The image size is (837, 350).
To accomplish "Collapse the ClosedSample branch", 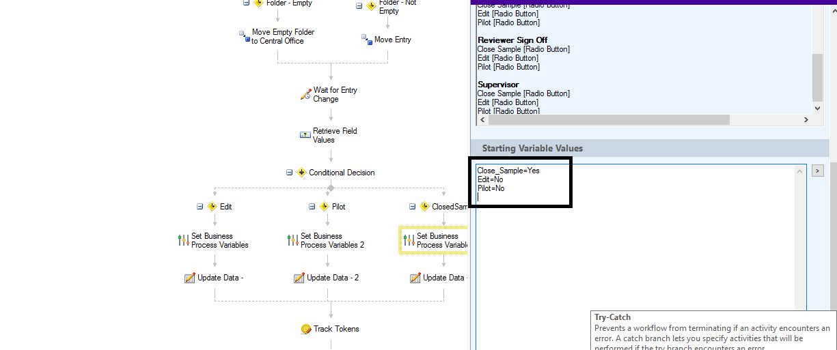I will pyautogui.click(x=413, y=206).
